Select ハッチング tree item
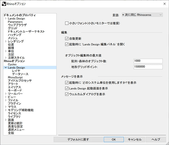169x145 pixels. pos(15,35)
